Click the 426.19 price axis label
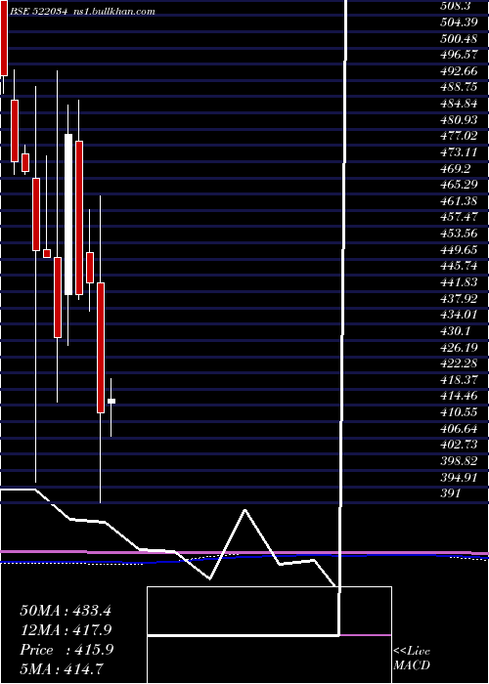489x684 pixels. click(x=459, y=347)
